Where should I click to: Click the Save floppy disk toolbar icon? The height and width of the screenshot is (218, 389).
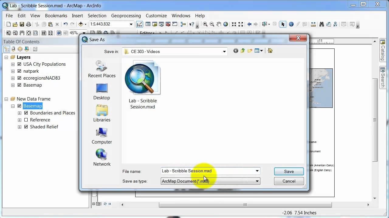pos(22,24)
